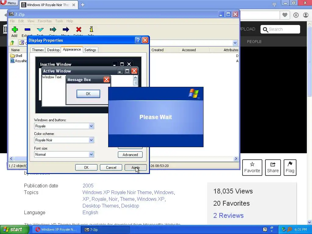Open the Opera Menu button
Viewport: 312px width, 234px height.
[9, 3]
